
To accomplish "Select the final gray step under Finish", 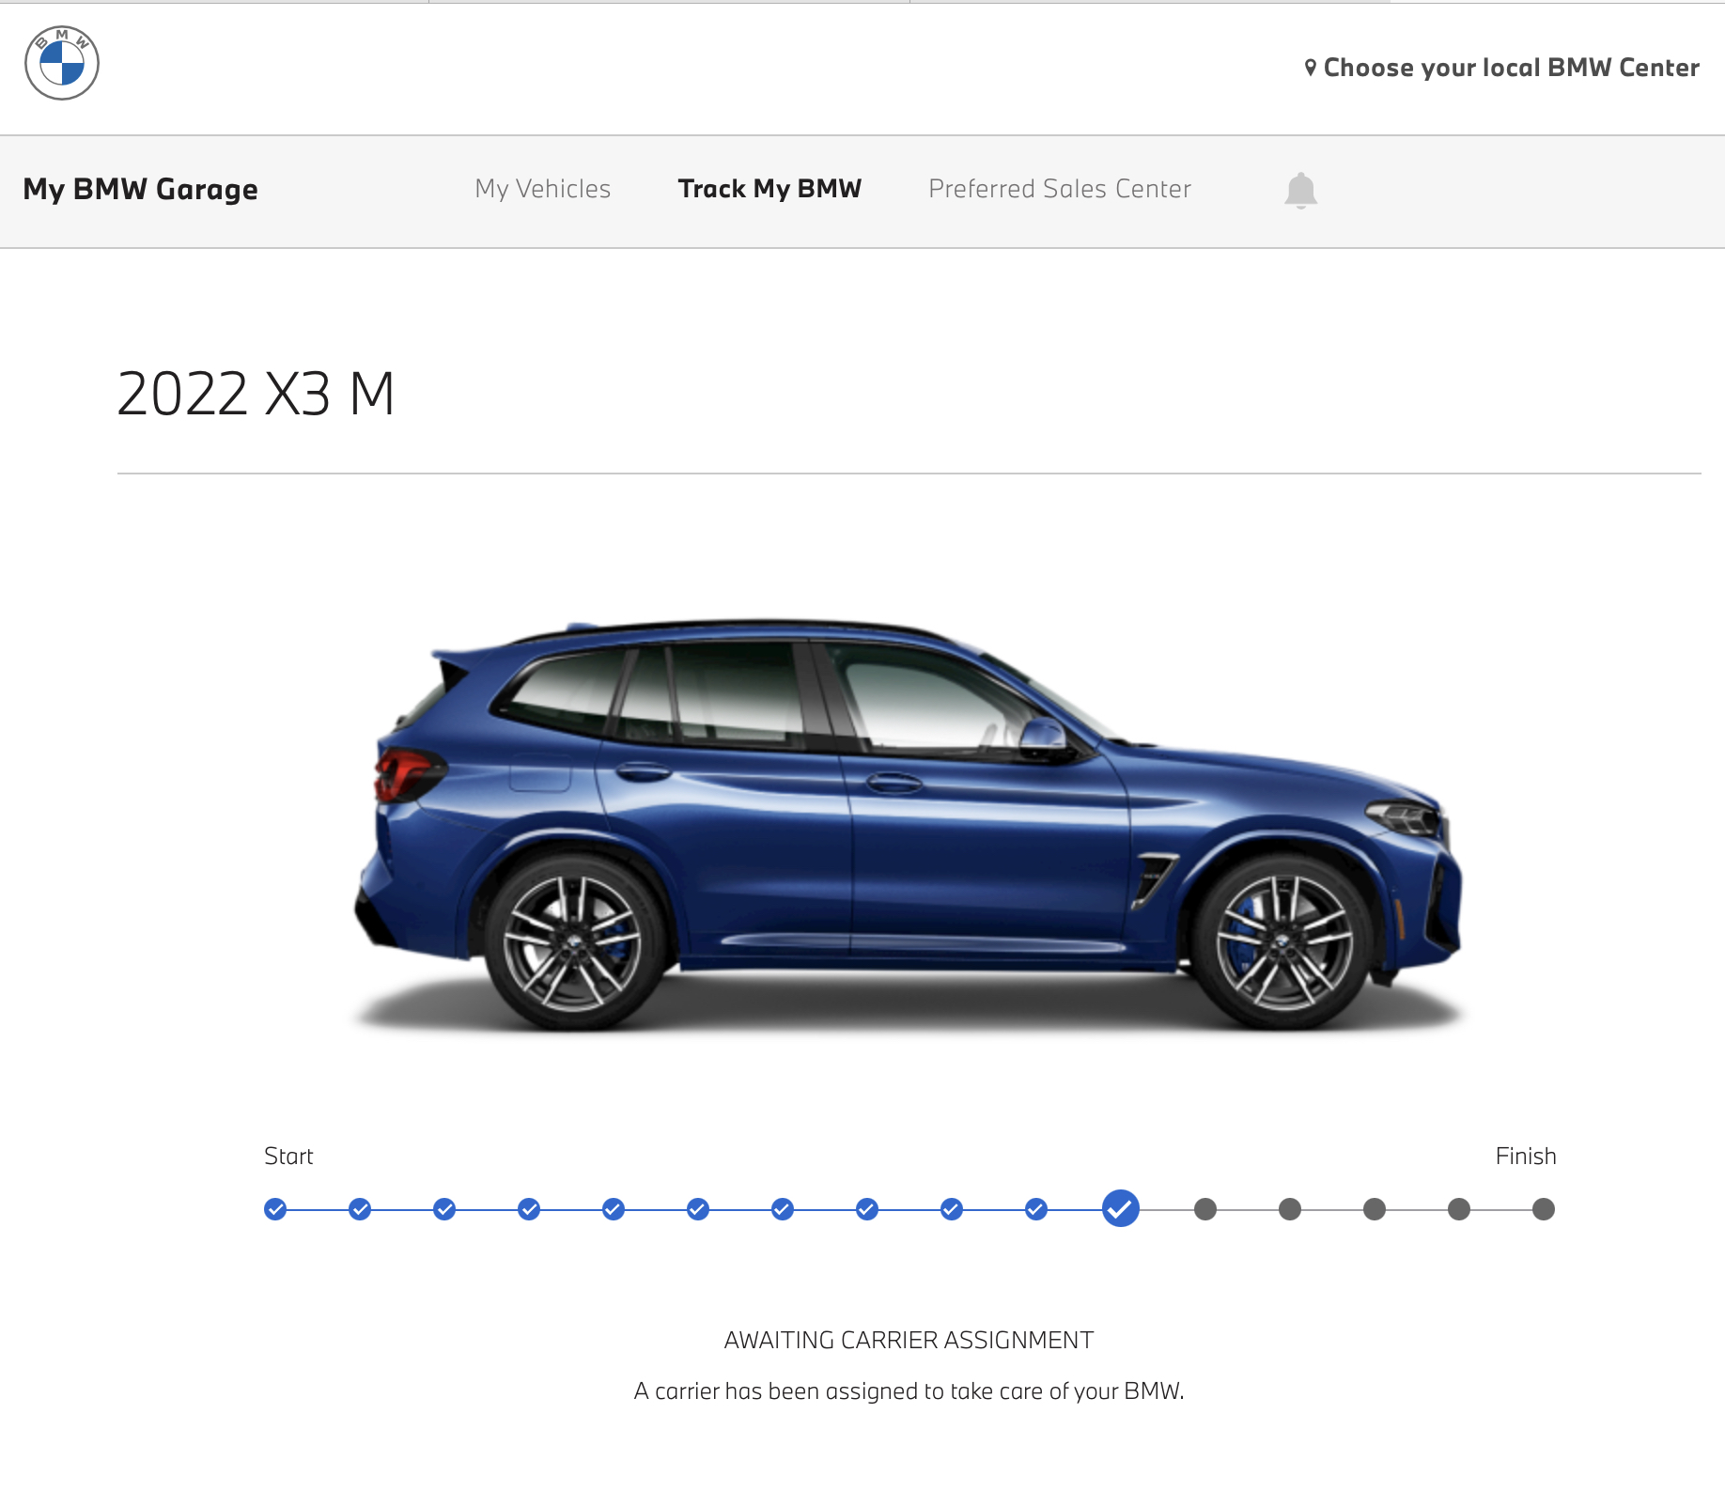I will pyautogui.click(x=1544, y=1209).
